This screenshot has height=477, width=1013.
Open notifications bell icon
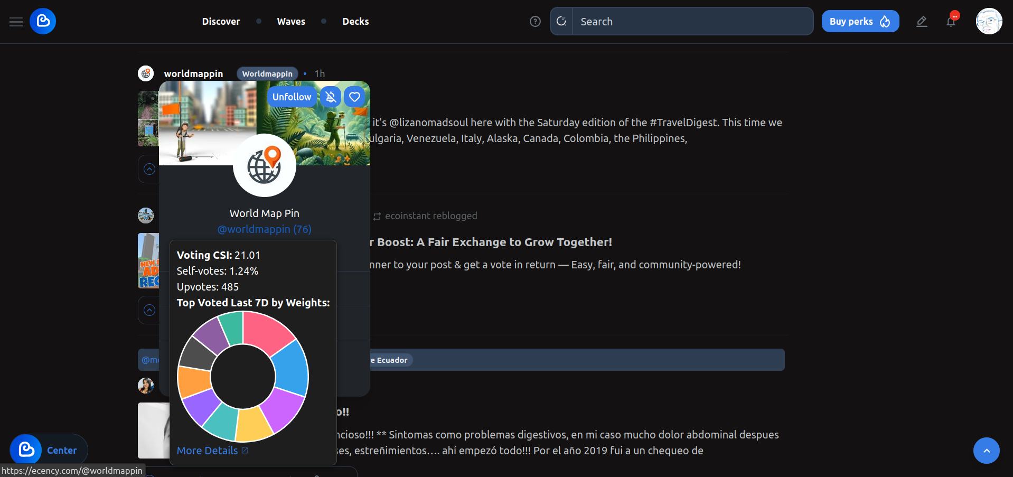[951, 22]
